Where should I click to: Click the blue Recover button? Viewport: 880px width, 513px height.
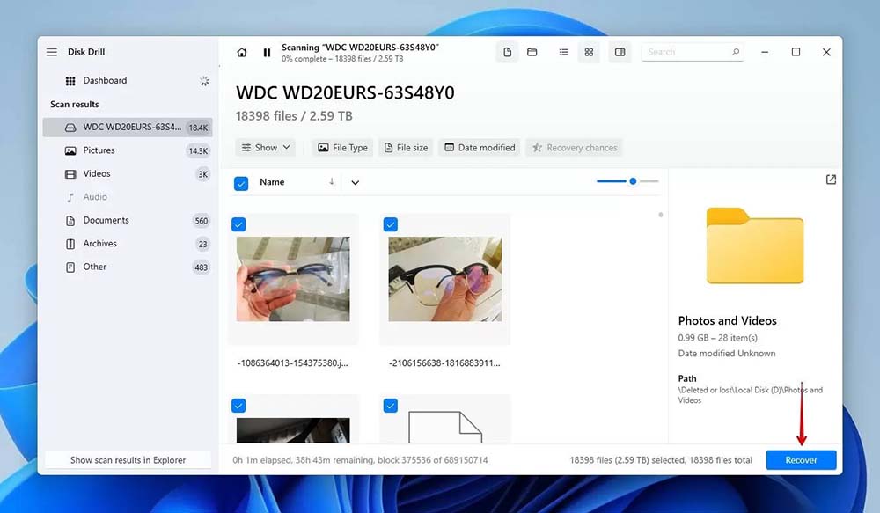[x=801, y=460]
